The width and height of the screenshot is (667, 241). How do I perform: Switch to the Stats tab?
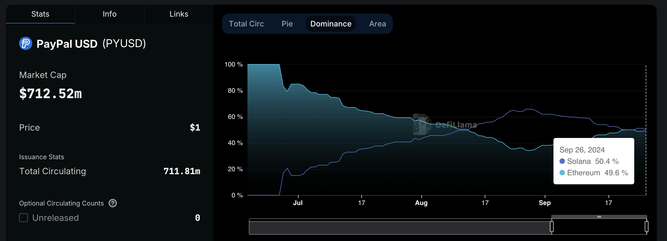(x=40, y=14)
